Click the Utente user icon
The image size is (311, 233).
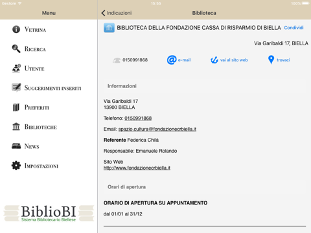pyautogui.click(x=16, y=68)
